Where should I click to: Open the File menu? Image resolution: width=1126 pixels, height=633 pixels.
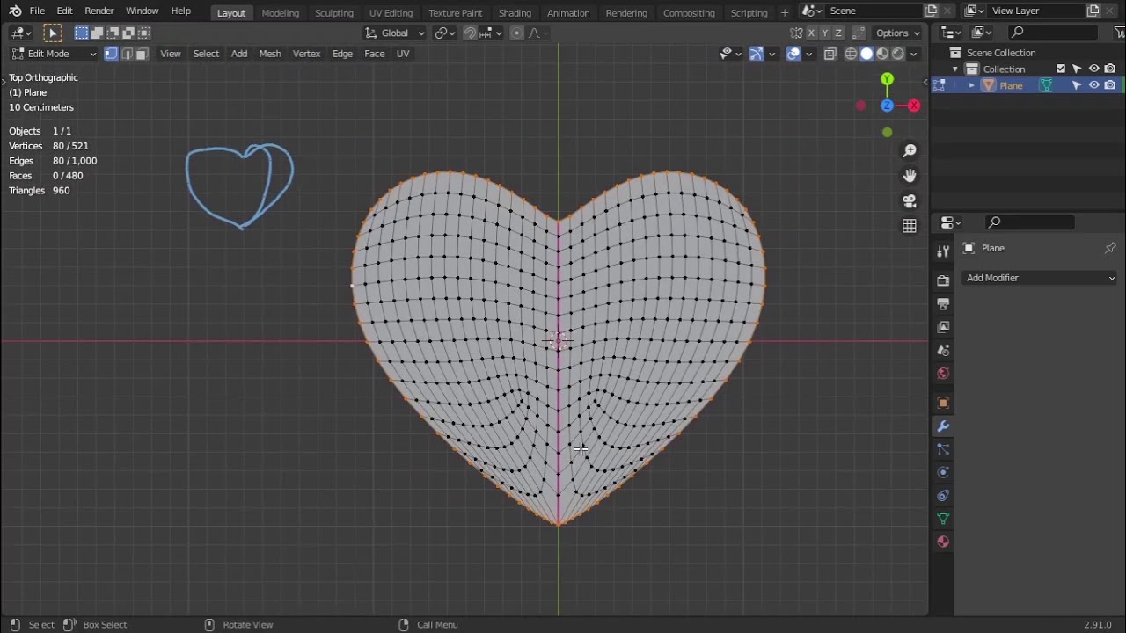tap(37, 11)
